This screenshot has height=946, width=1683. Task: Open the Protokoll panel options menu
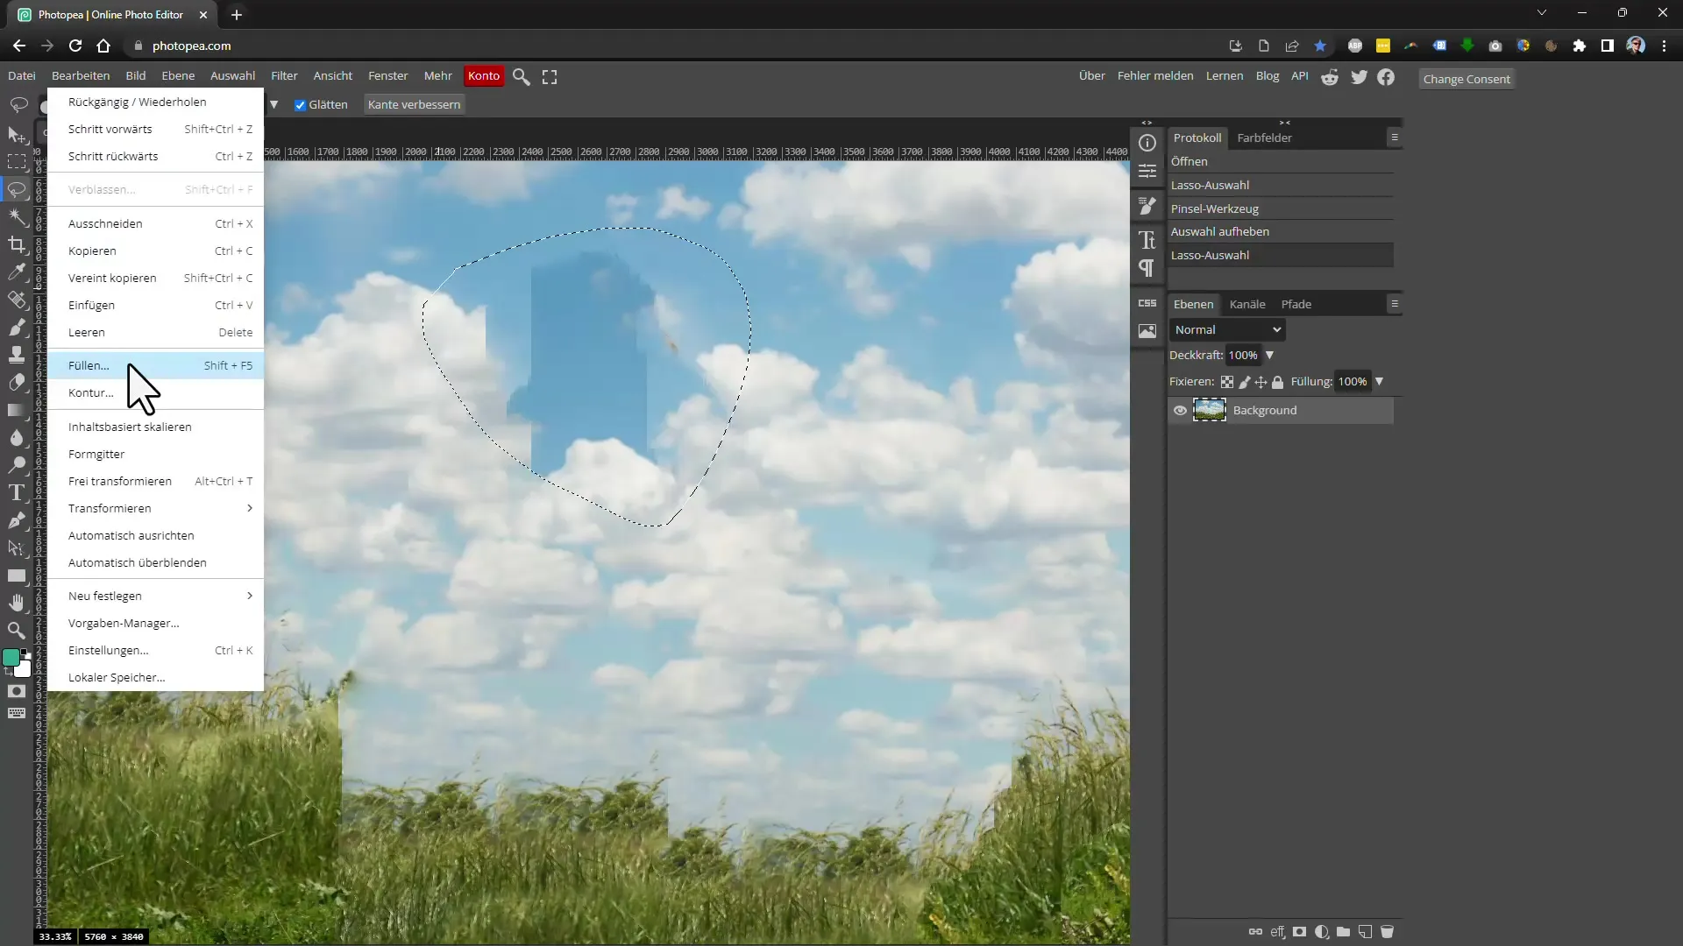click(x=1395, y=138)
